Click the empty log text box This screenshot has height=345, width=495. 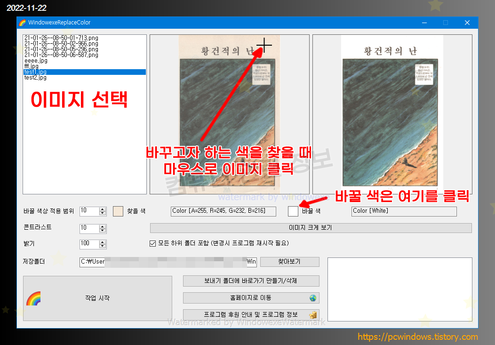pos(400,289)
